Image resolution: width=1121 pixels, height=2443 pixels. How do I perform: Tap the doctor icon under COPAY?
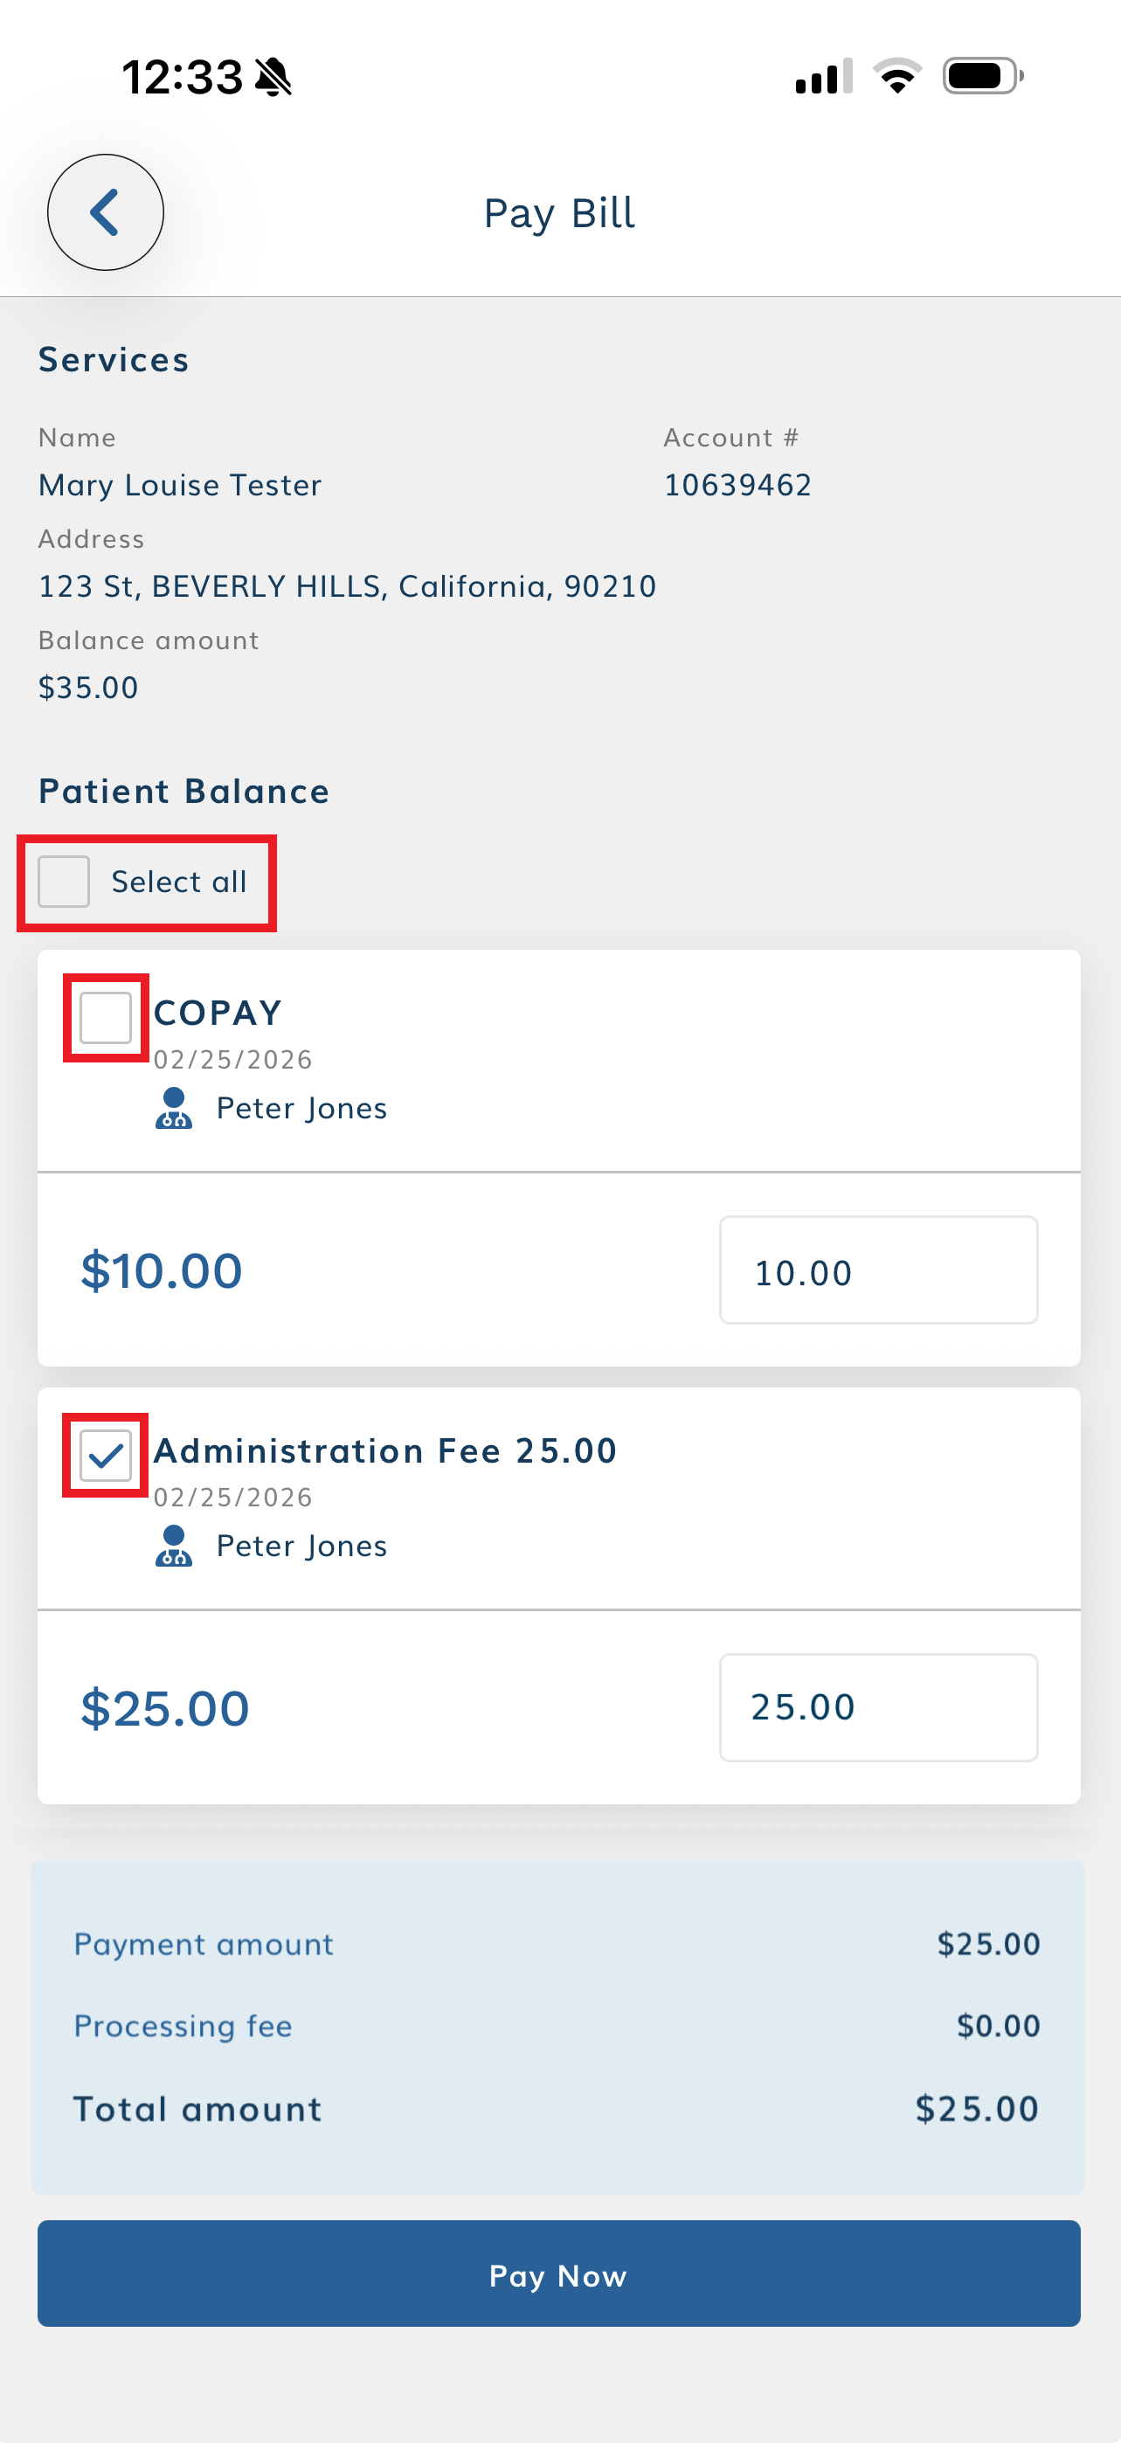(174, 1108)
